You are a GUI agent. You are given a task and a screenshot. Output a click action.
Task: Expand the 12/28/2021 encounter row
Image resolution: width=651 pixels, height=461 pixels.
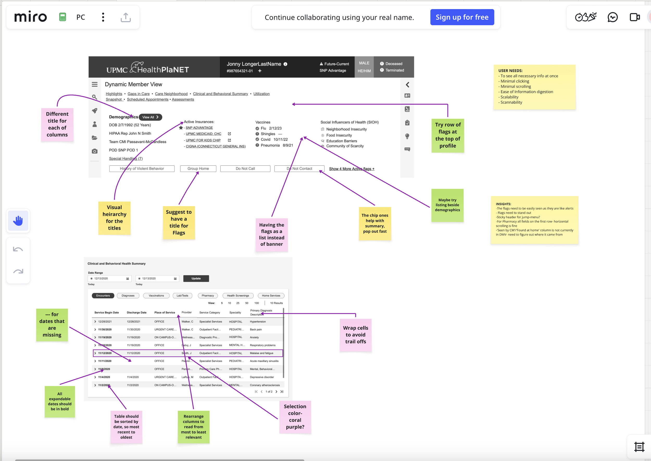pos(95,322)
